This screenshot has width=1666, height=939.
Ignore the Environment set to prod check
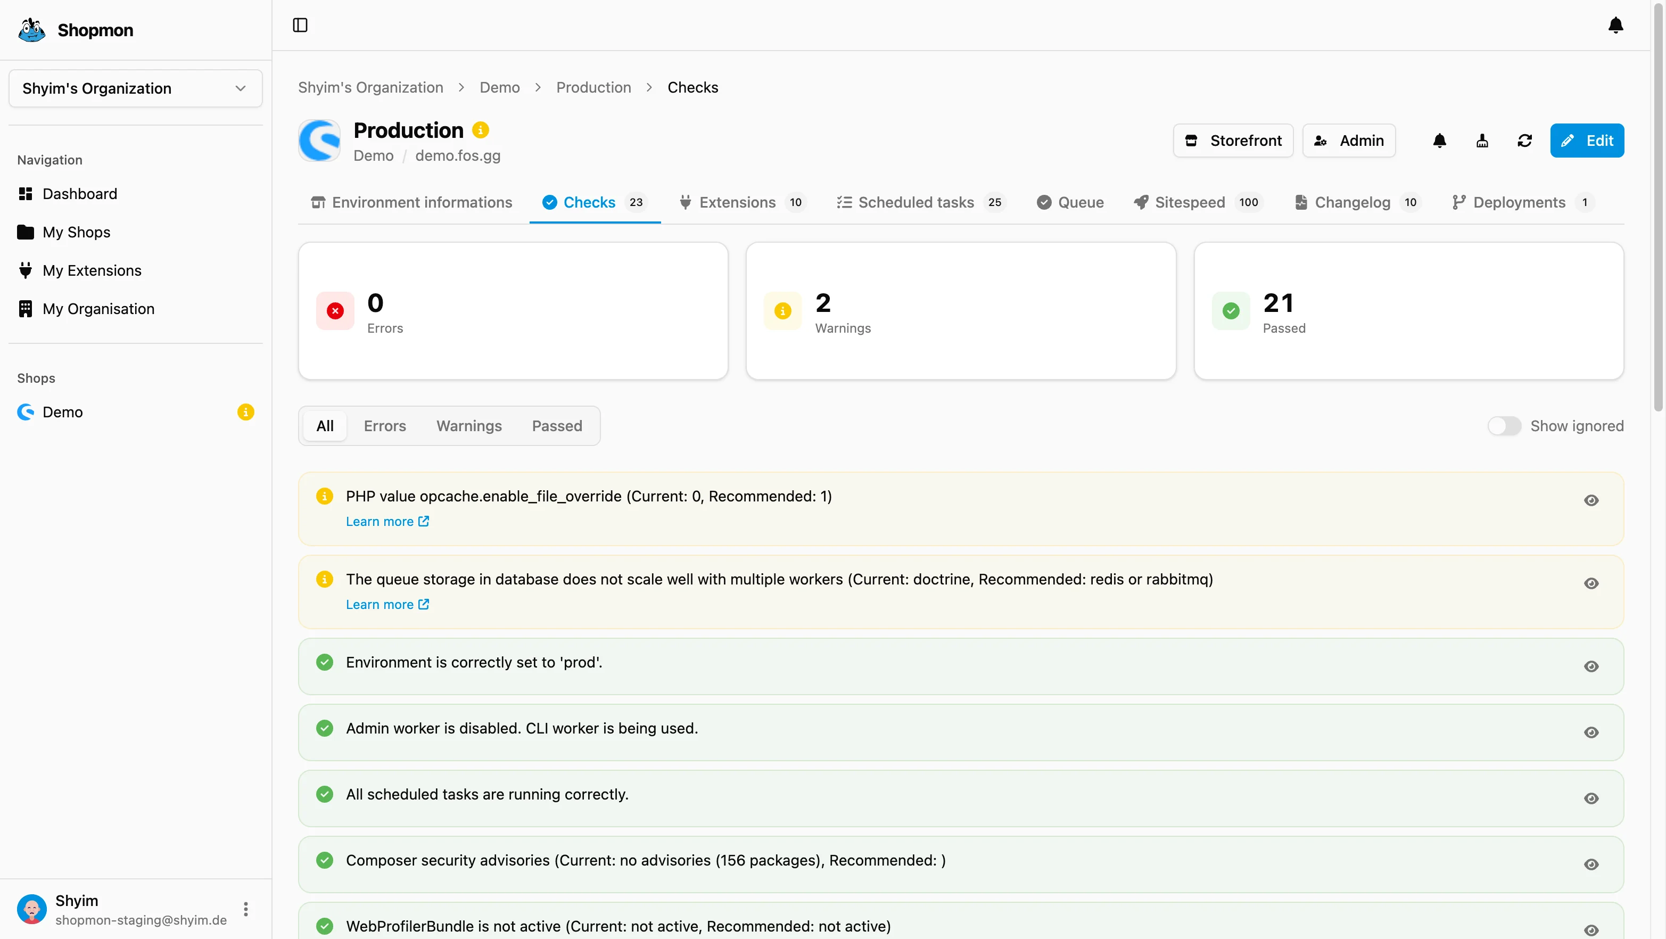click(1591, 667)
